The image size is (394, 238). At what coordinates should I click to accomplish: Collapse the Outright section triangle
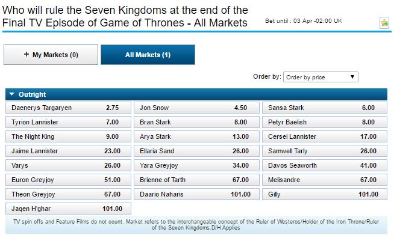point(11,94)
